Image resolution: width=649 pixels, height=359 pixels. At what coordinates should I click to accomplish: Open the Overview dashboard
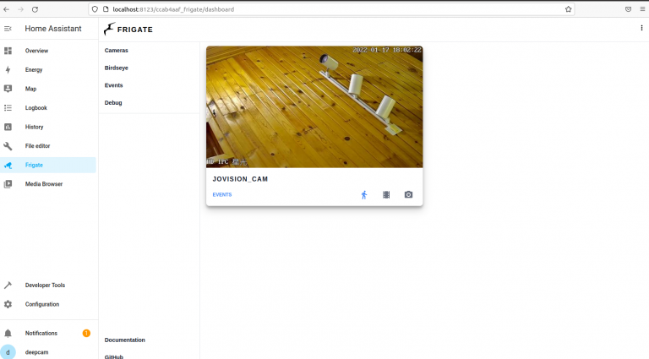click(36, 51)
